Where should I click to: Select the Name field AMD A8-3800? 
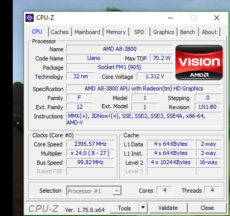(x=119, y=49)
